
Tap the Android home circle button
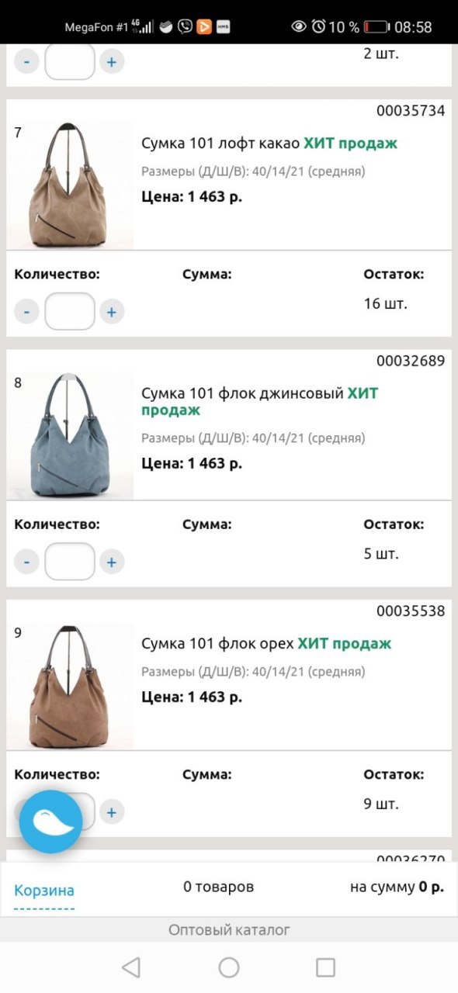click(x=229, y=967)
